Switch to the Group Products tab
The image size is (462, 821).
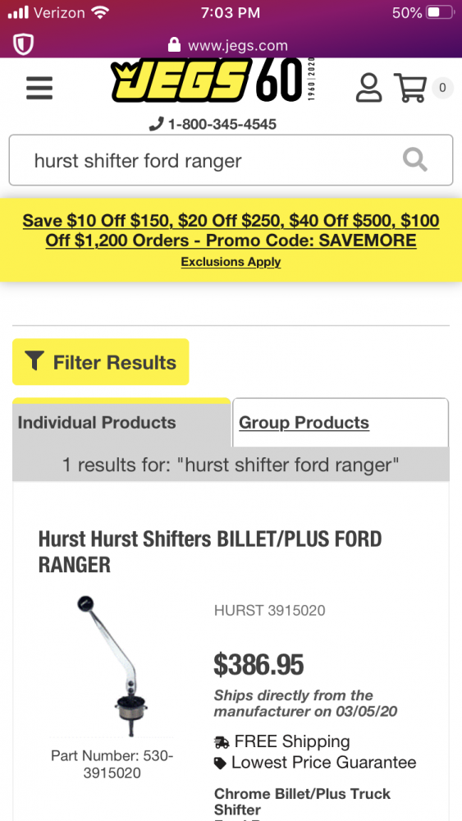coord(341,423)
